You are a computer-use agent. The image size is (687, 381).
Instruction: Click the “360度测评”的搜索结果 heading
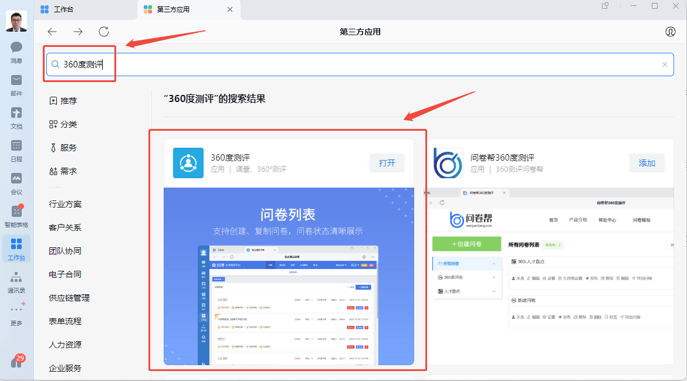coord(215,99)
